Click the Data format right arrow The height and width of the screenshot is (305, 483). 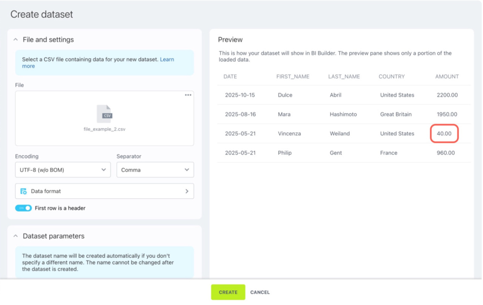[x=187, y=191]
